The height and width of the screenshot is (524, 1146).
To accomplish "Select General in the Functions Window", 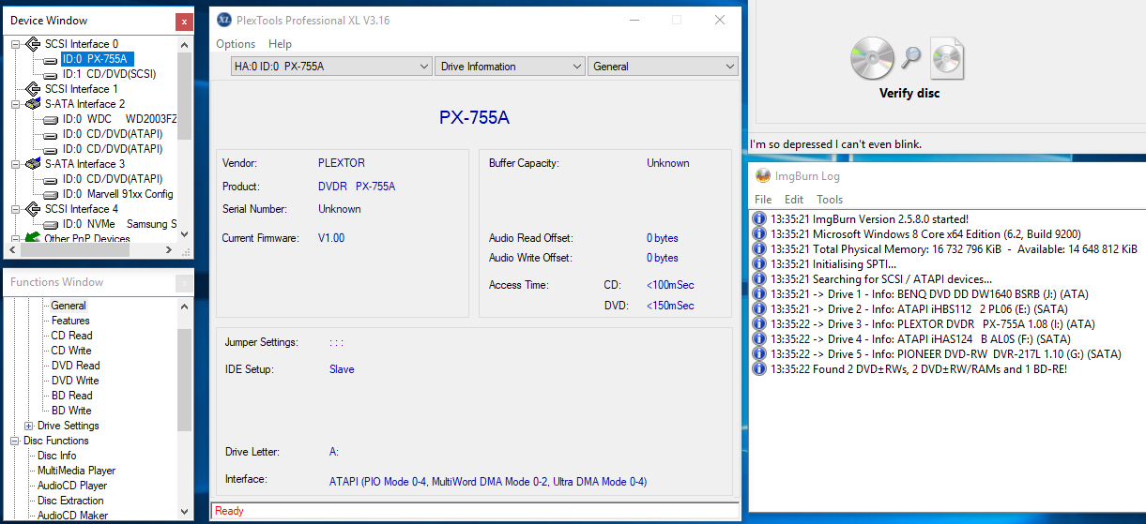I will tap(69, 306).
